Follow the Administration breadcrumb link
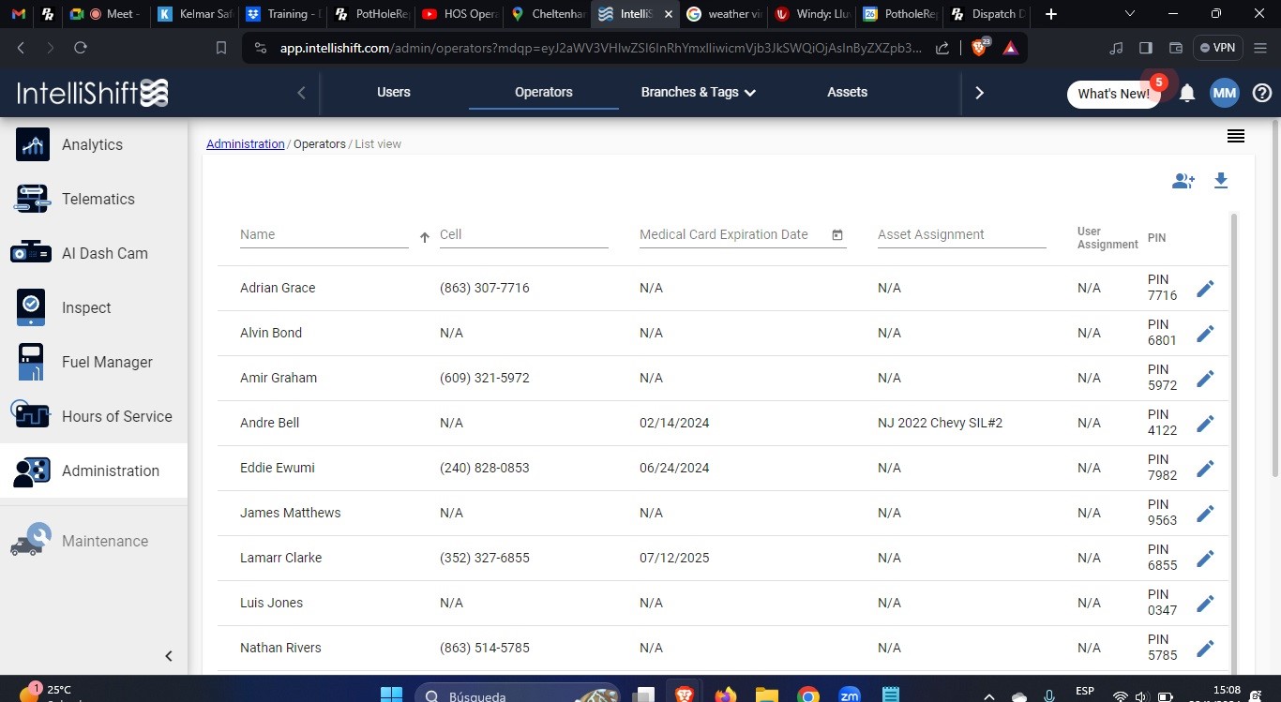Viewport: 1281px width, 702px height. [x=245, y=144]
